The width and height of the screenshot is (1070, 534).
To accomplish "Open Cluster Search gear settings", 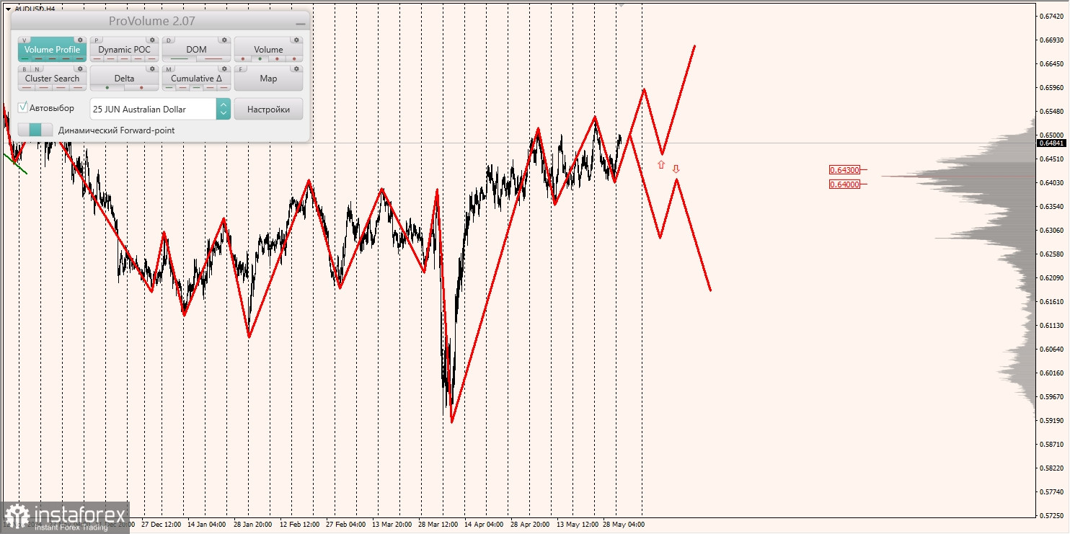I will point(80,69).
